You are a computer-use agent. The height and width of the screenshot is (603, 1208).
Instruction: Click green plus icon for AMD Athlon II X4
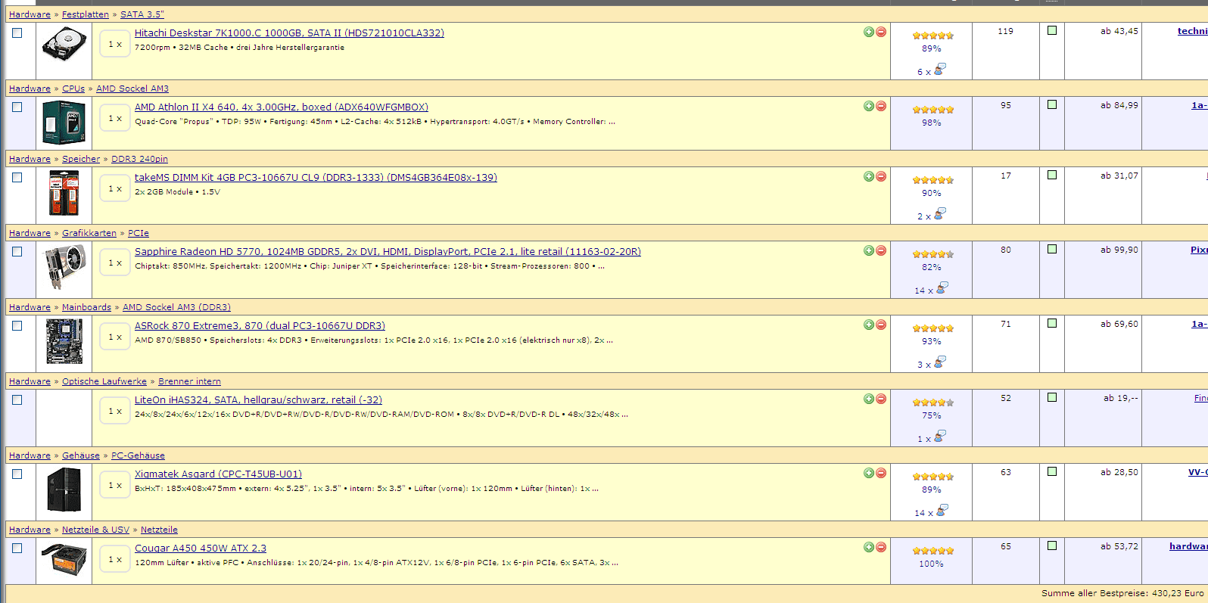869,106
